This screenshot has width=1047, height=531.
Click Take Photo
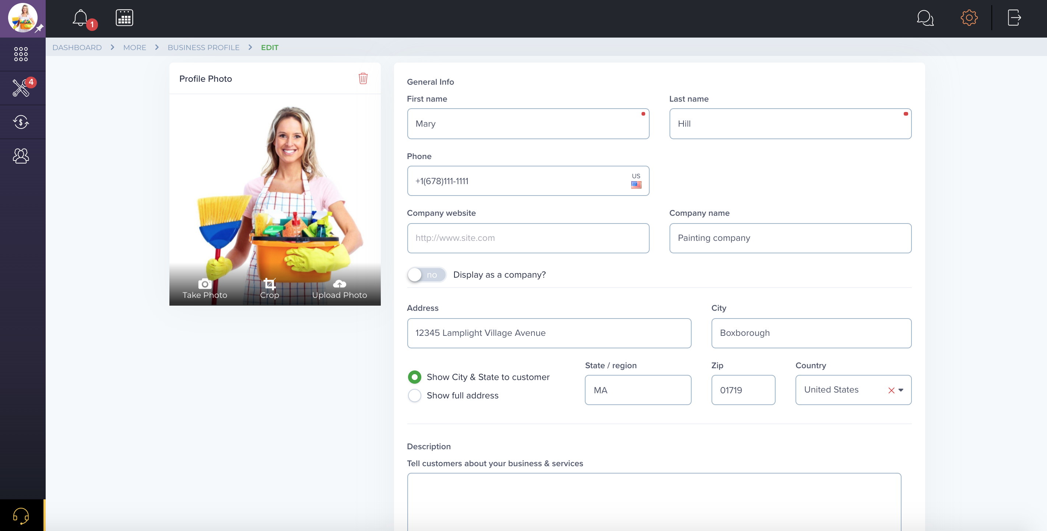(205, 289)
